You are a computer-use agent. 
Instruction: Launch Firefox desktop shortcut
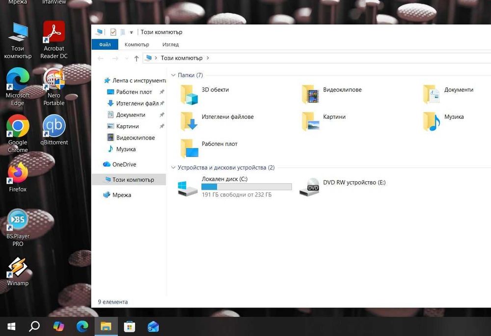18,177
